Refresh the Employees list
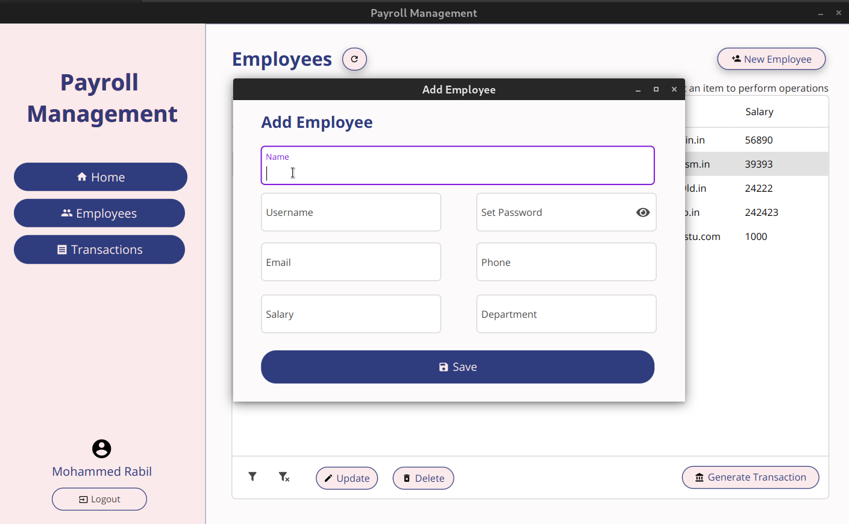The width and height of the screenshot is (849, 524). coord(354,58)
